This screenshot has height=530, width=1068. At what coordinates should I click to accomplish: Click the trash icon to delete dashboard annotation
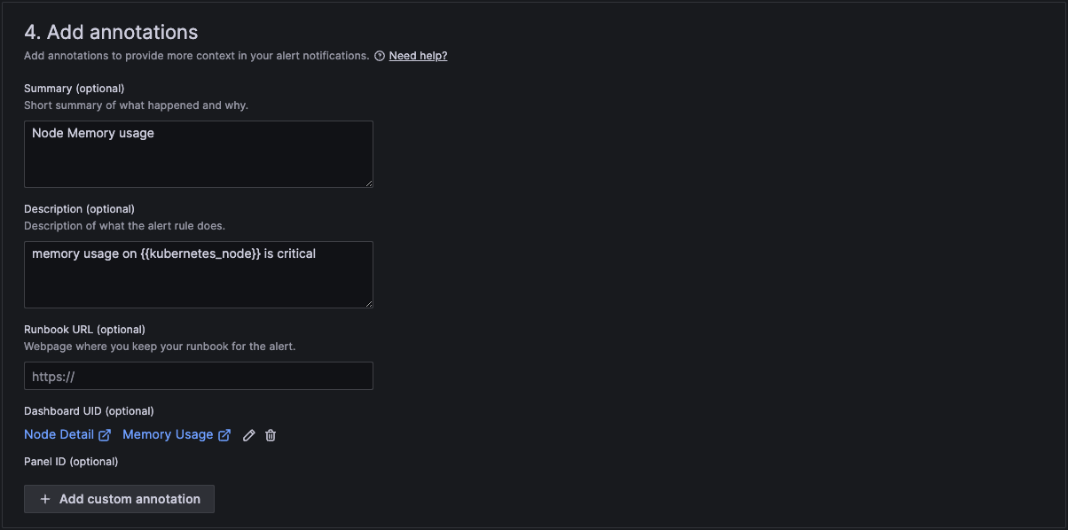click(x=270, y=434)
